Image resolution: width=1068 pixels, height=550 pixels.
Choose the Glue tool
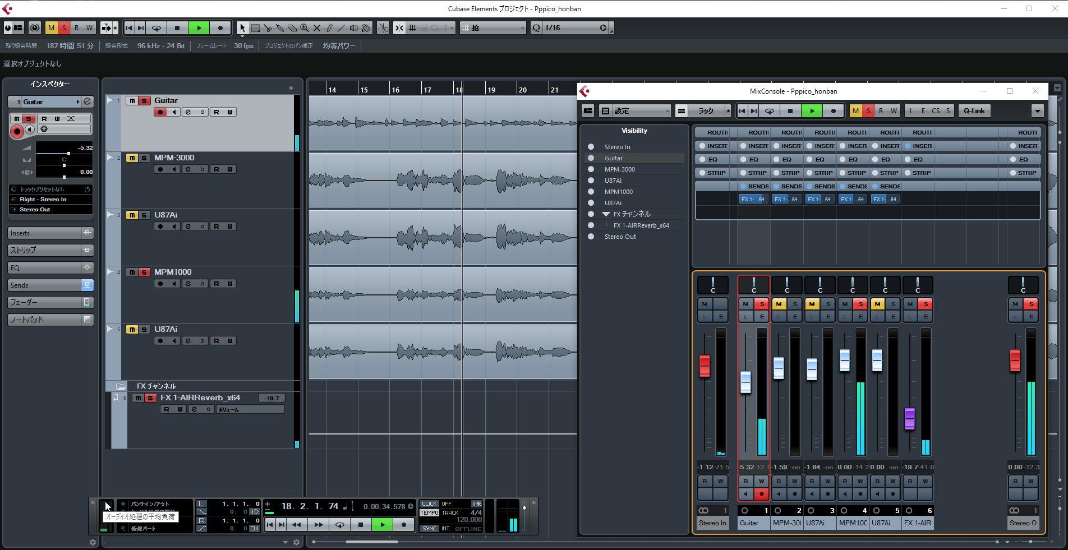[280, 28]
